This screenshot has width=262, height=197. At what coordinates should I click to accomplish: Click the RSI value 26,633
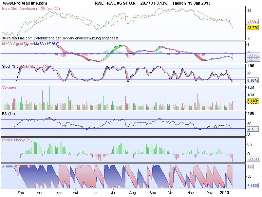coord(253,129)
